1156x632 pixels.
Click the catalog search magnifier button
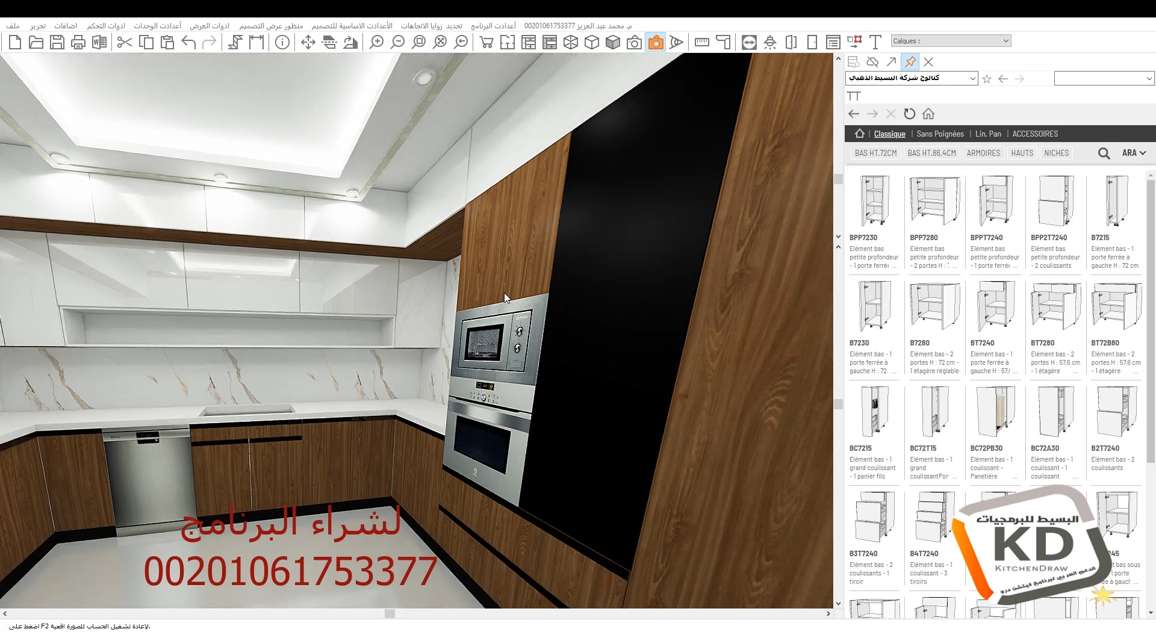[1104, 153]
